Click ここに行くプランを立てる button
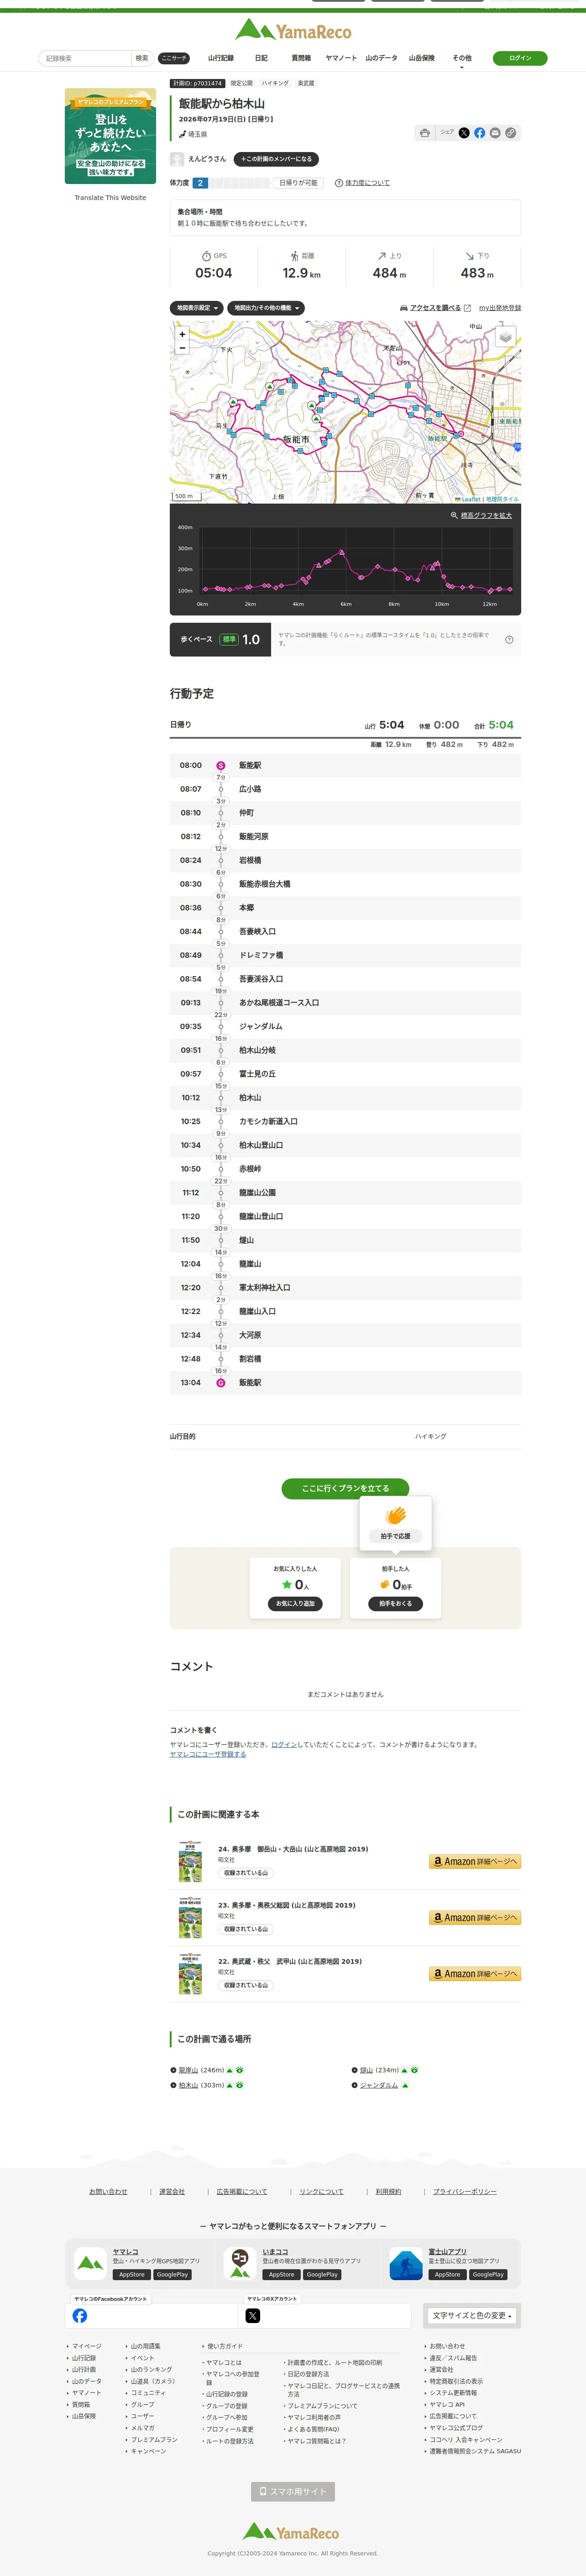The height and width of the screenshot is (2576, 586). [345, 1488]
